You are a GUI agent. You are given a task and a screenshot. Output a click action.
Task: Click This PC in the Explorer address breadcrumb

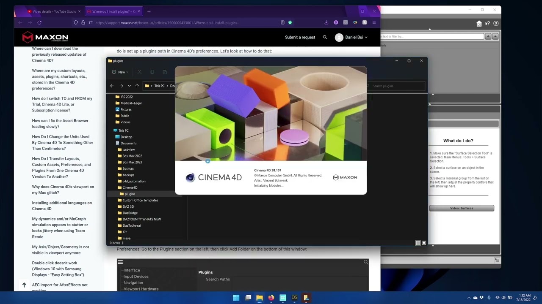tap(159, 86)
